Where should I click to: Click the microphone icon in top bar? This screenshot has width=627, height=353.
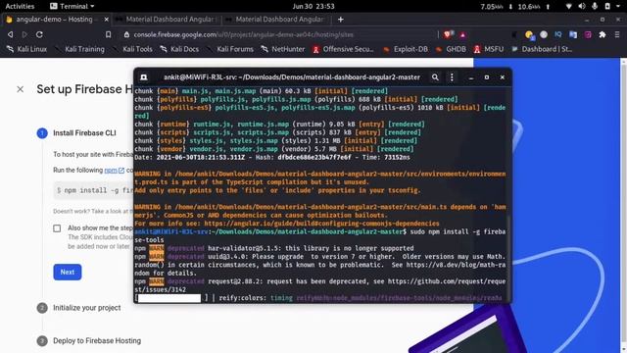click(x=595, y=6)
